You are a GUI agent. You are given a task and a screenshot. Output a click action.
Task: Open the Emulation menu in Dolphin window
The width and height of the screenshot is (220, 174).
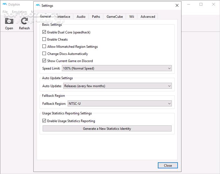pyautogui.click(x=19, y=12)
